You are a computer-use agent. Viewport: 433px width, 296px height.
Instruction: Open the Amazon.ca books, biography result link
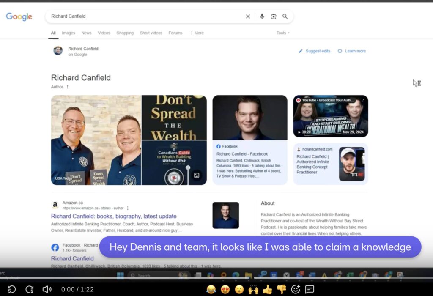coord(114,216)
